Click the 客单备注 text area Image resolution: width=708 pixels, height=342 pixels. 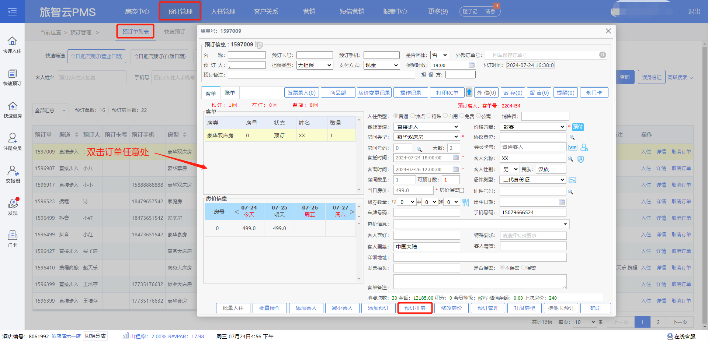pos(480,282)
